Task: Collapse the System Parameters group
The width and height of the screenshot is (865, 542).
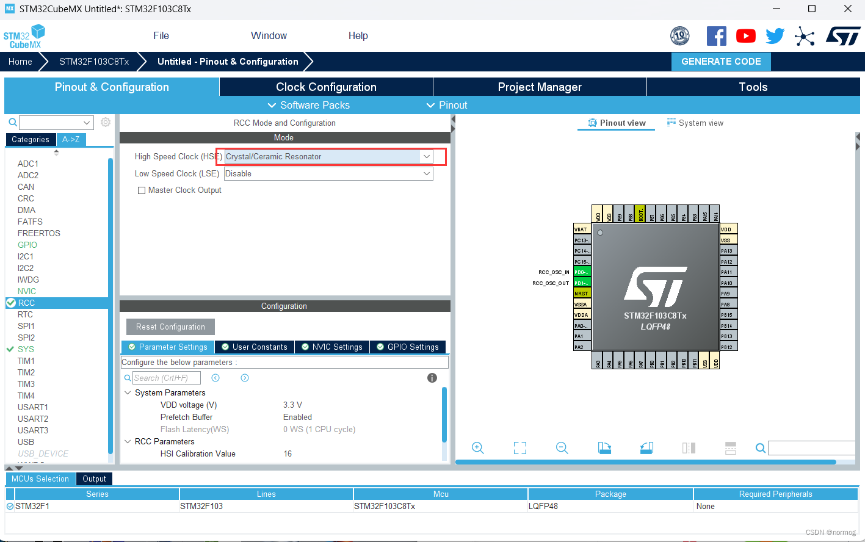Action: pos(128,392)
